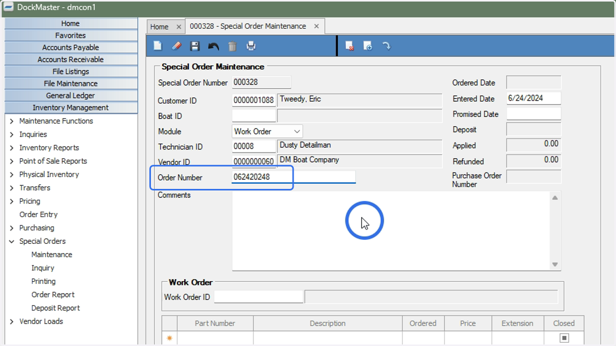Expand Physical Inventory tree node
Image resolution: width=616 pixels, height=346 pixels.
tap(11, 175)
